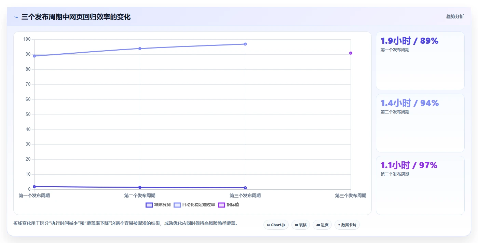Click the 趋势分析 label in the header
Image resolution: width=478 pixels, height=243 pixels.
[x=455, y=16]
